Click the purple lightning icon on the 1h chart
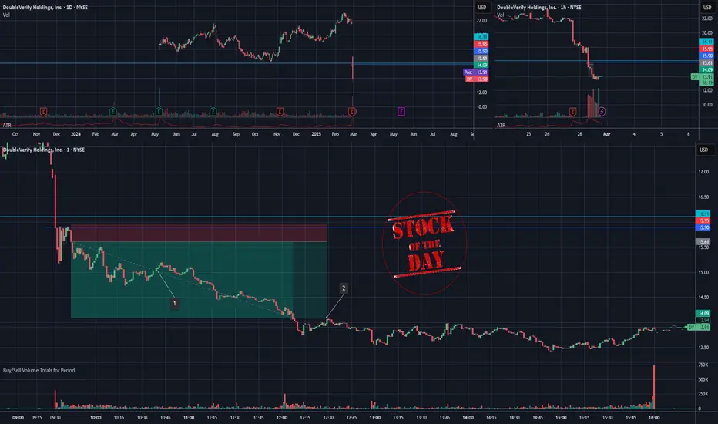718x424 pixels. point(602,111)
